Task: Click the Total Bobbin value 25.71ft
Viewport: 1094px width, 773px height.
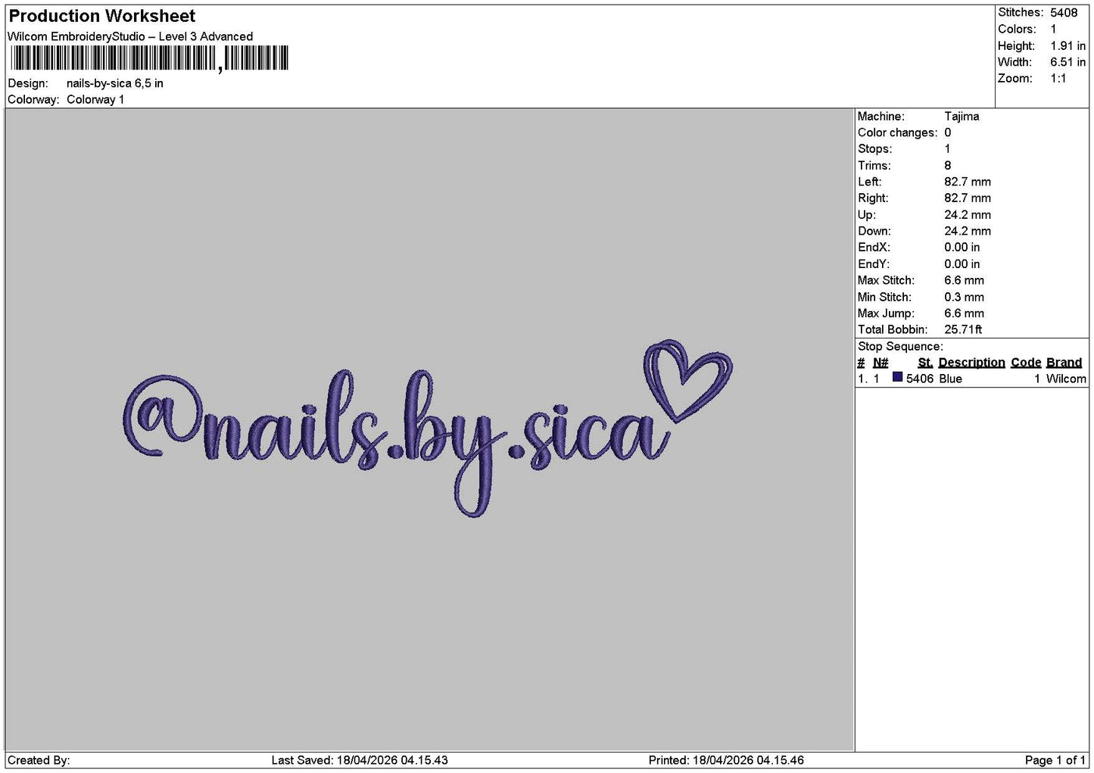Action: [x=963, y=330]
